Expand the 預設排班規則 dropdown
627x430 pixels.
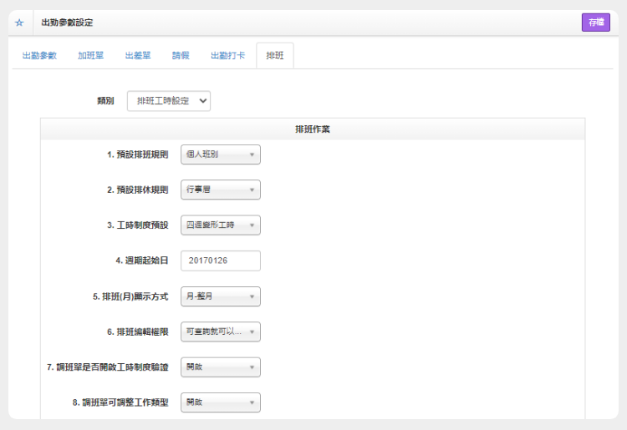(x=220, y=154)
